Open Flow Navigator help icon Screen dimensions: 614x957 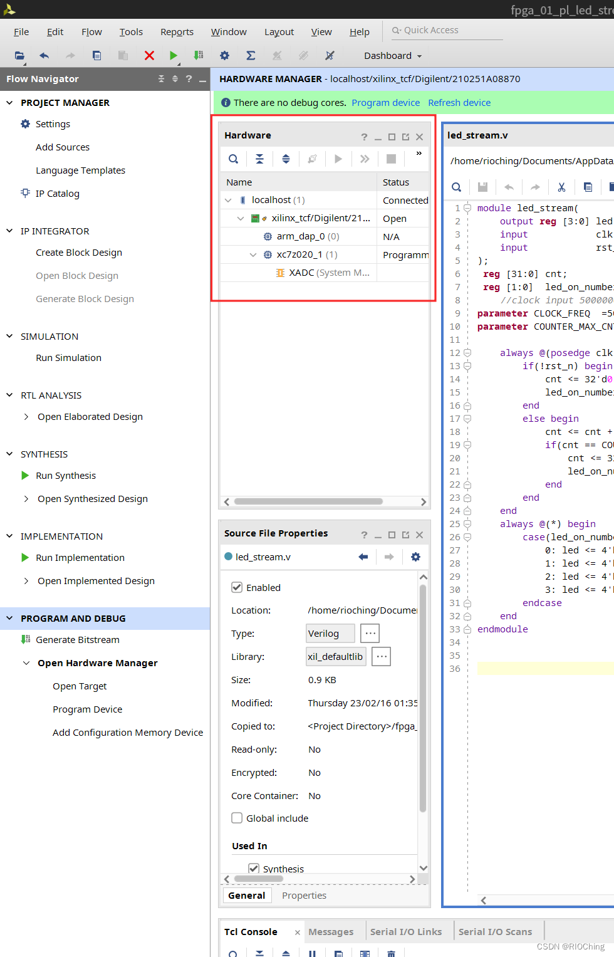point(189,79)
